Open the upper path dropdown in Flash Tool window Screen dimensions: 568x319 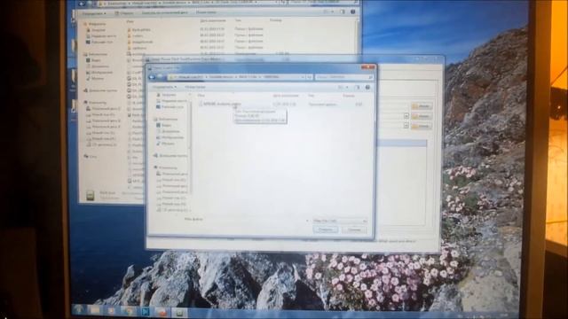(x=406, y=116)
